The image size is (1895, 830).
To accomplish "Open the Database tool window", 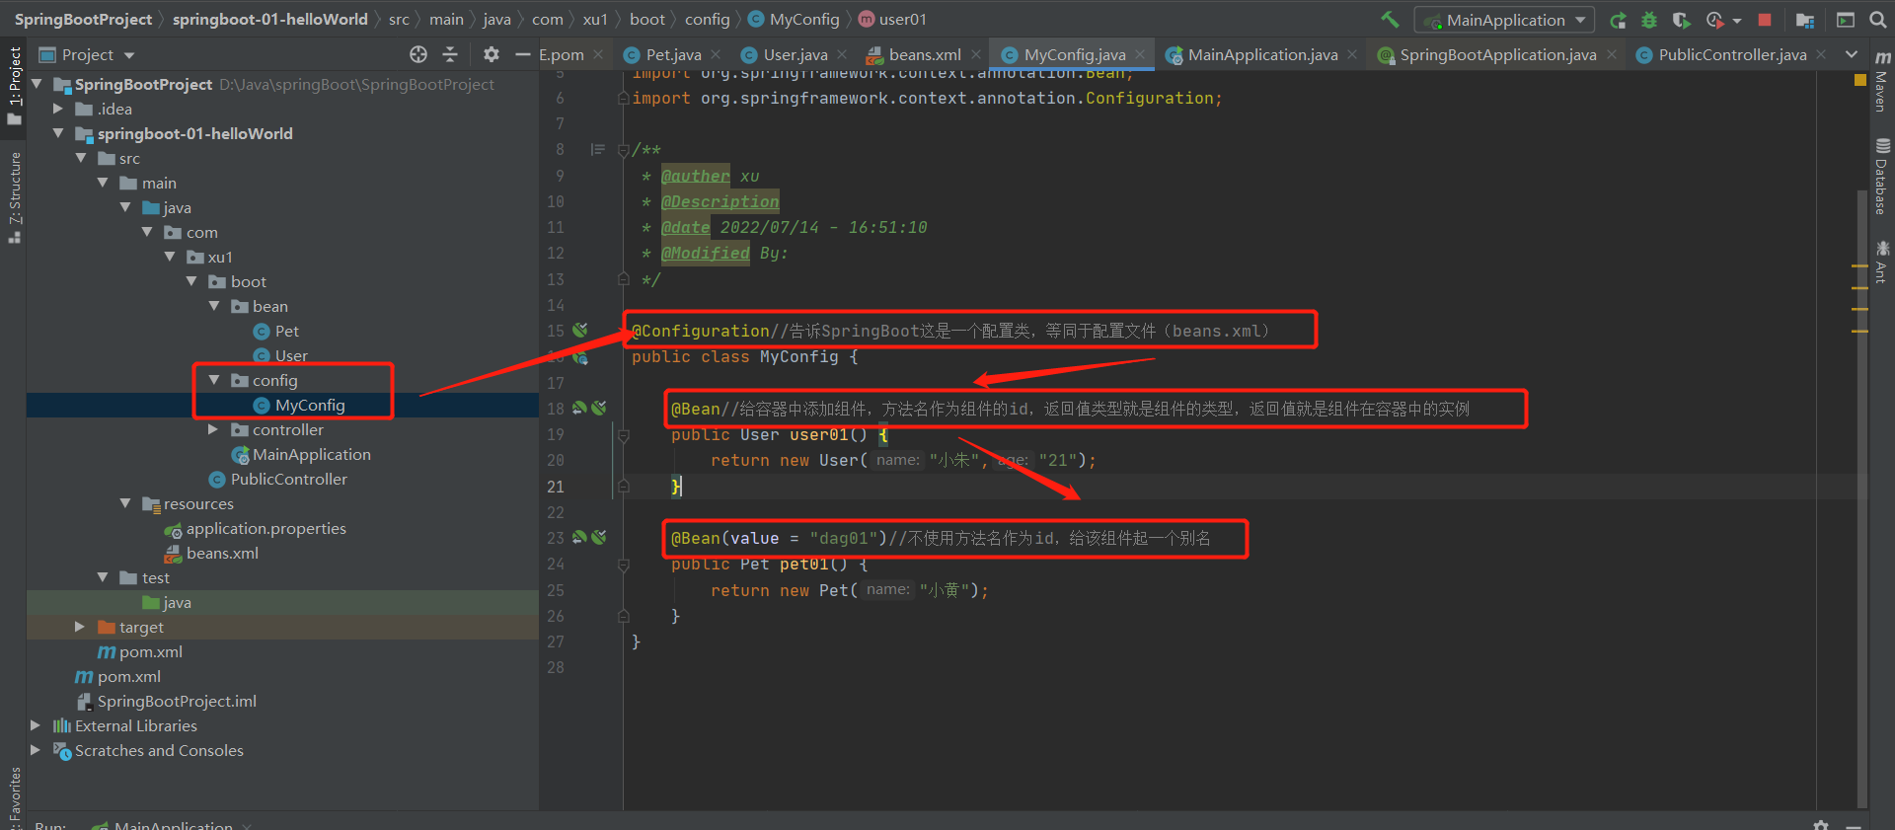I will click(1882, 178).
